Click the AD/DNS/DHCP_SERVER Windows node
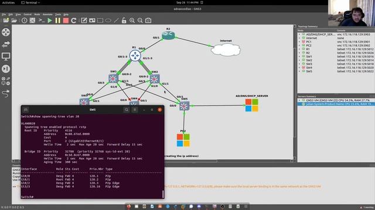Screen dimensions: 375x210 [x=251, y=105]
